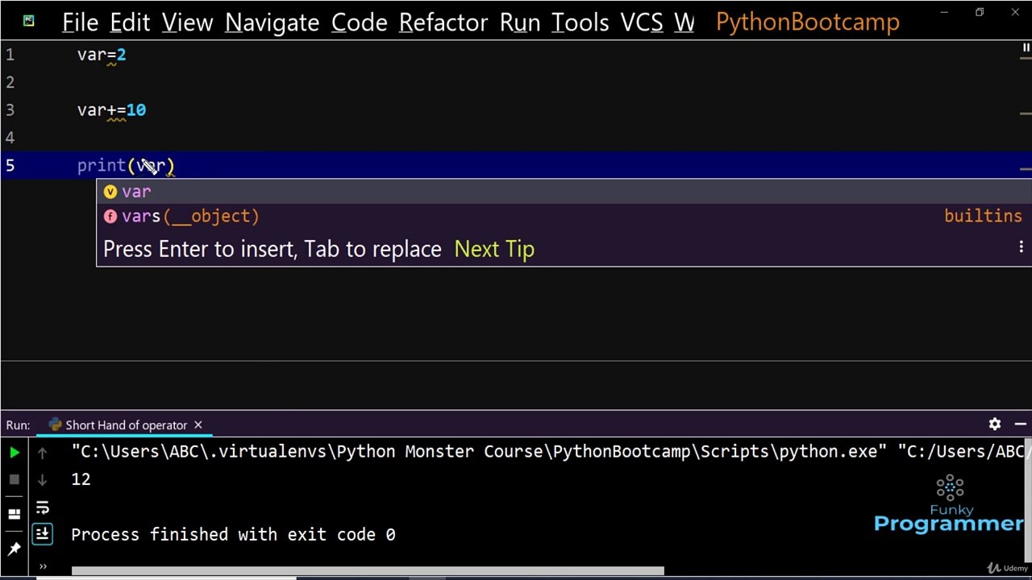1032x580 pixels.
Task: Click the Restore Layout icon in Run panel
Action: point(15,514)
